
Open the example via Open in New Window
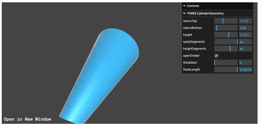tap(27, 119)
